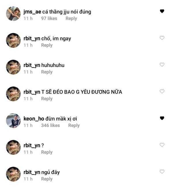Open jms_ae's profile picture
173x187 pixels.
(13, 14)
